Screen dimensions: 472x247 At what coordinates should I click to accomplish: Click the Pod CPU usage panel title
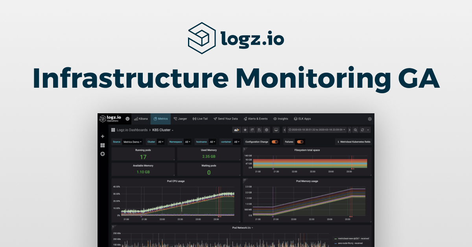tap(176, 181)
